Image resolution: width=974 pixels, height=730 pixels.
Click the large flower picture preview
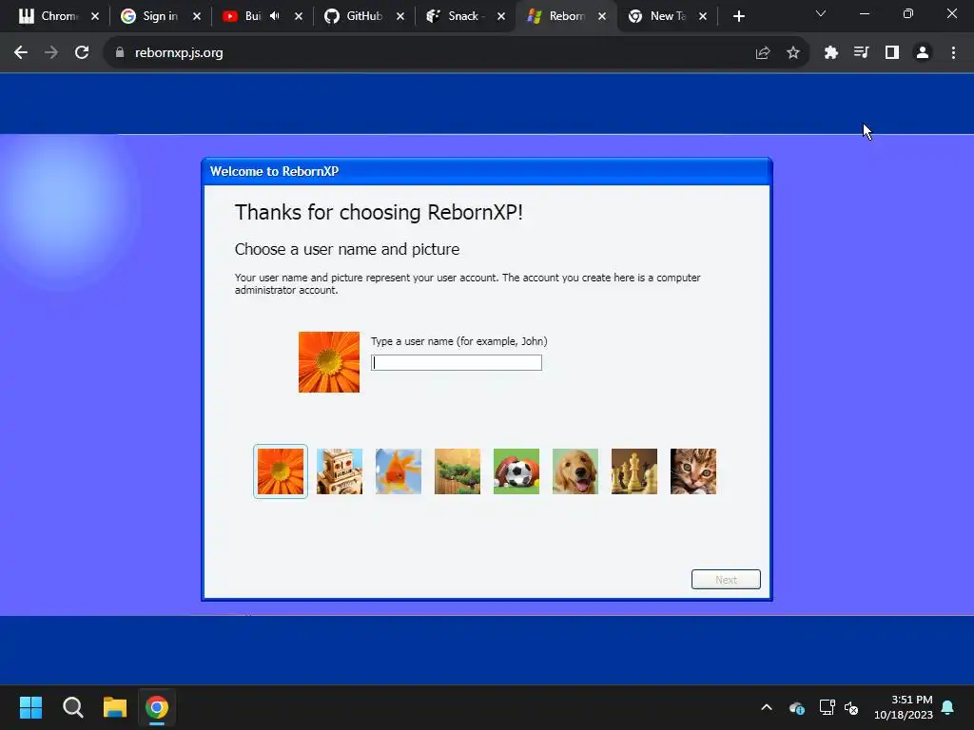point(328,362)
